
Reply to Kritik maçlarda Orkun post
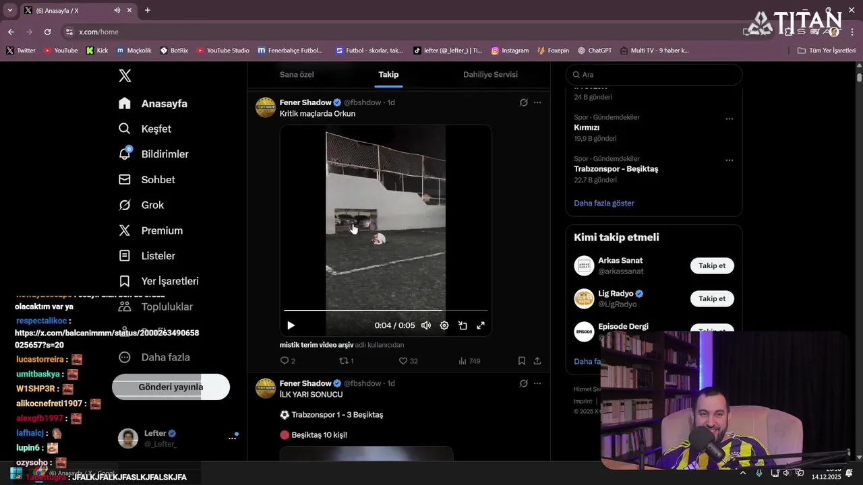[288, 361]
